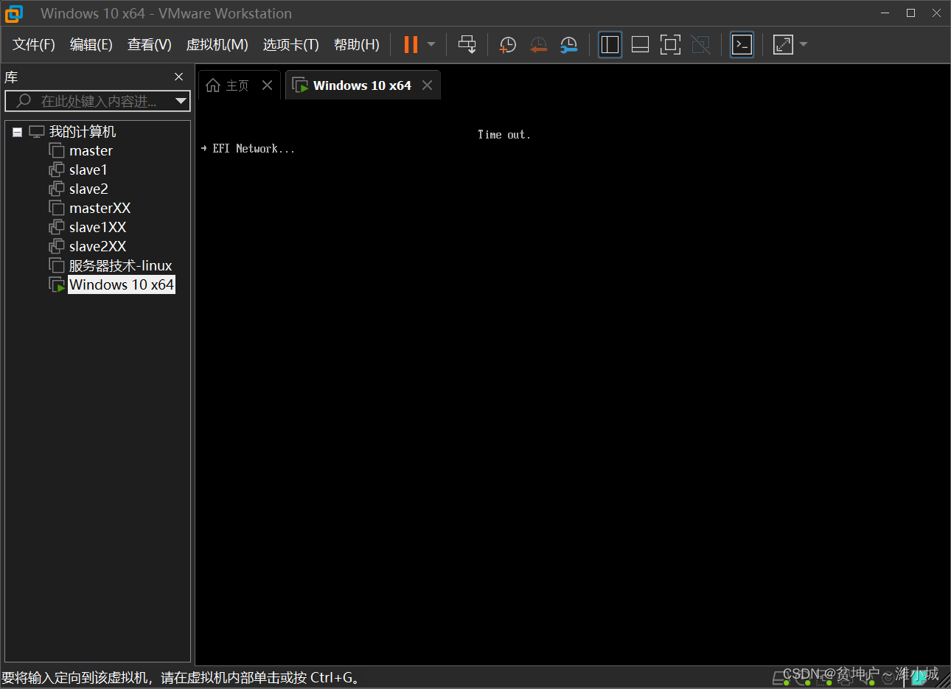Collapse the 我的计算机 tree node
This screenshot has width=951, height=689.
(x=17, y=132)
